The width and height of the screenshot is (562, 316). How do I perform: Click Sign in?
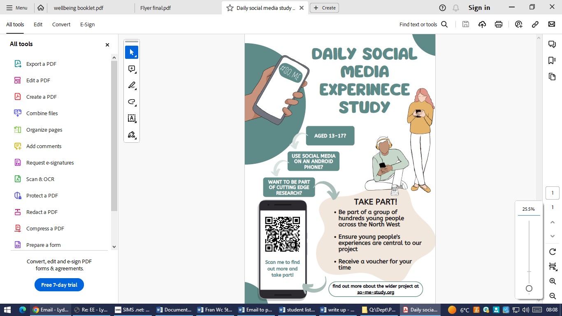tap(479, 8)
